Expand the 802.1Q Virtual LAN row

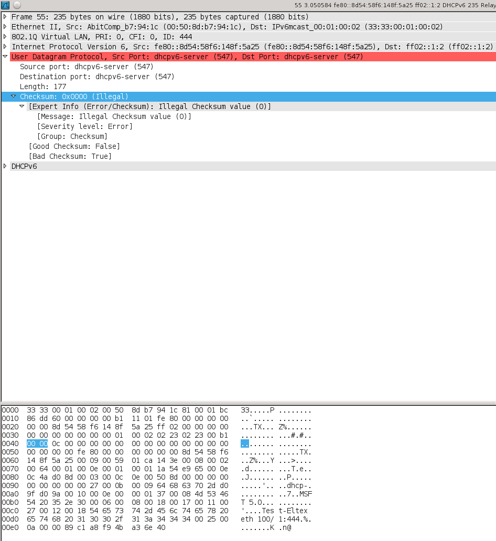5,37
